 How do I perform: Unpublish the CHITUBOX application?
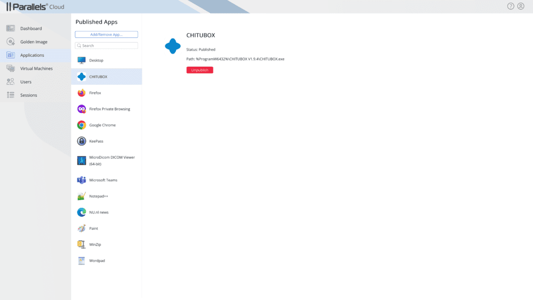coord(199,69)
